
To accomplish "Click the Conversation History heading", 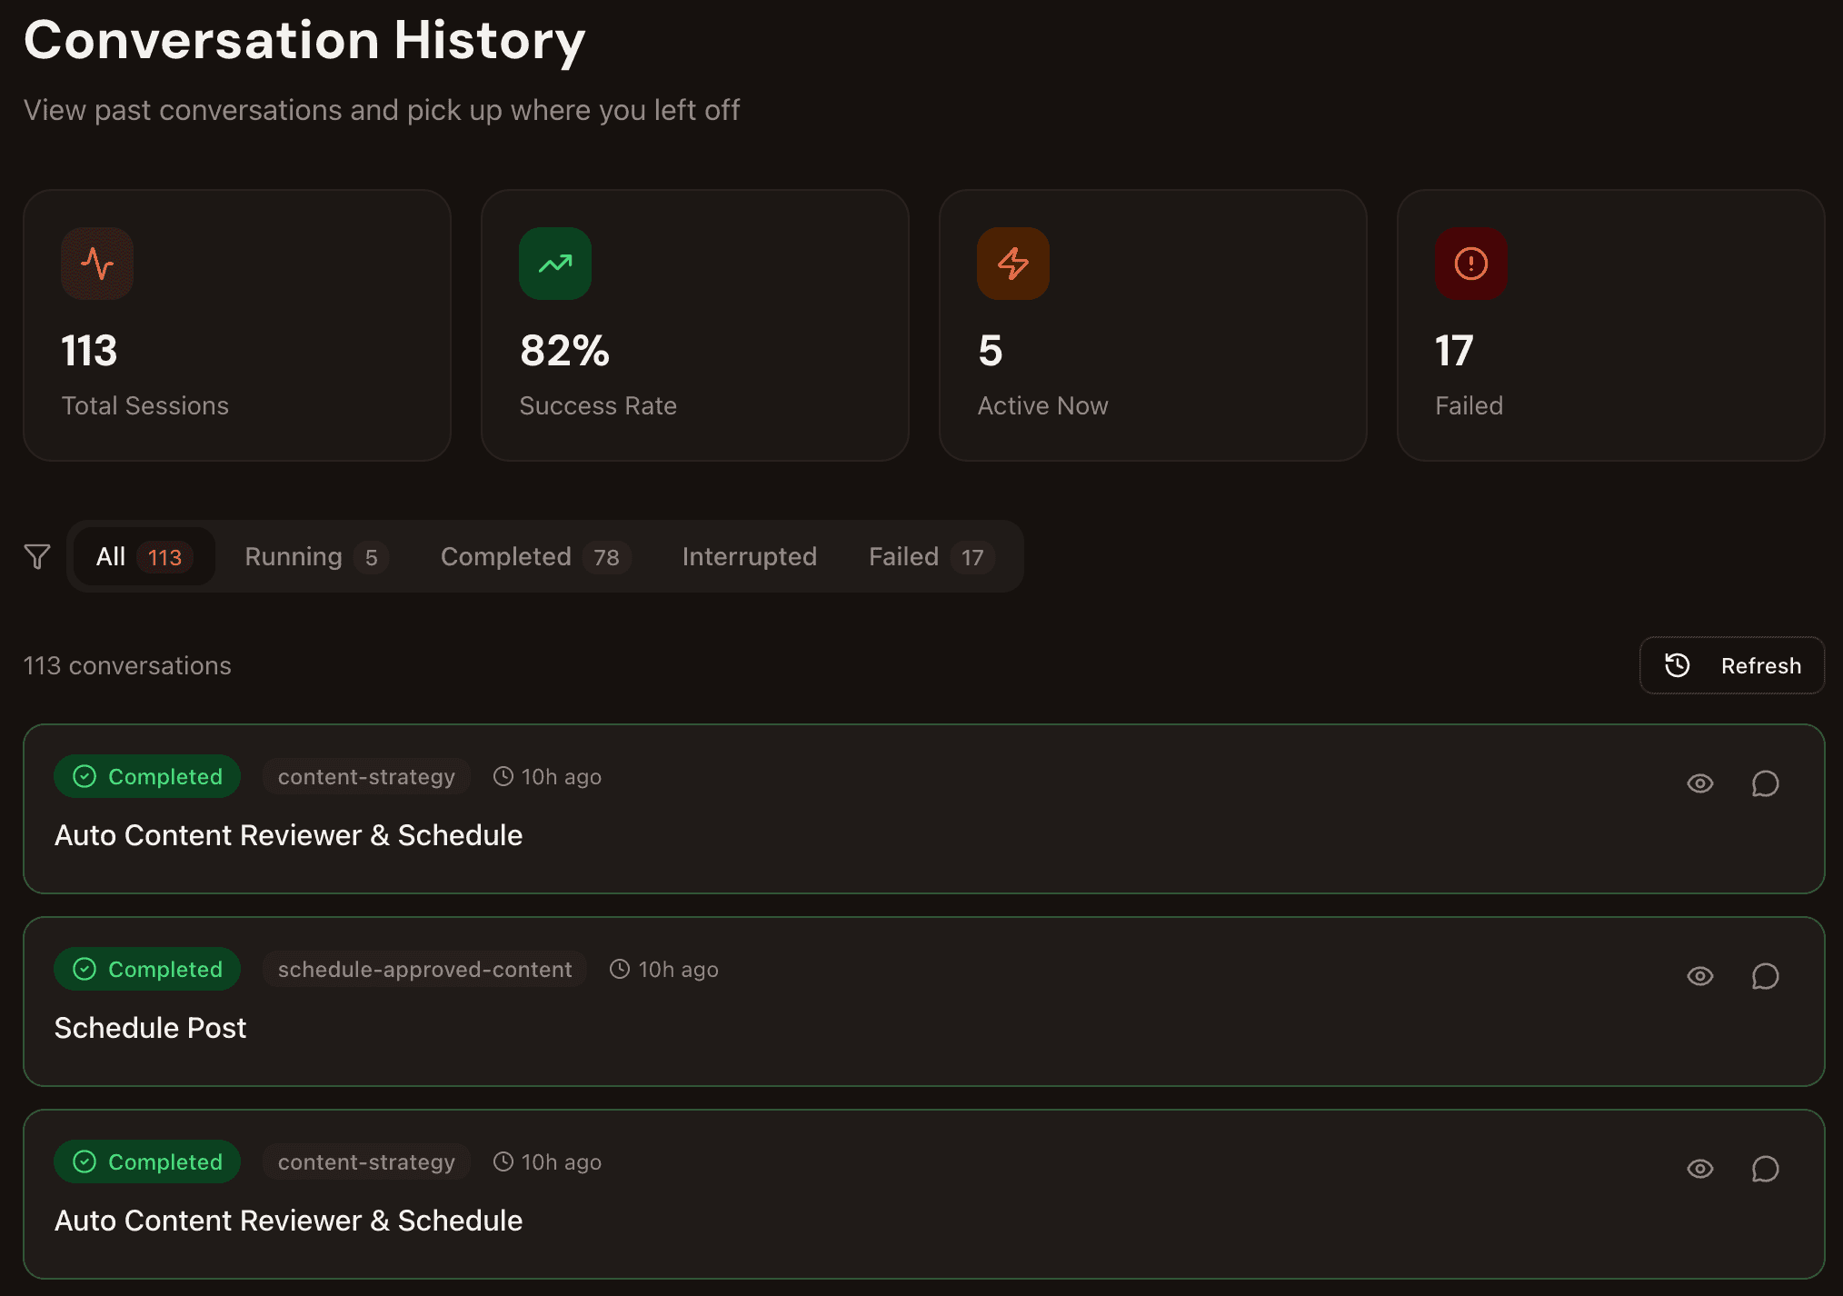I will tap(304, 41).
